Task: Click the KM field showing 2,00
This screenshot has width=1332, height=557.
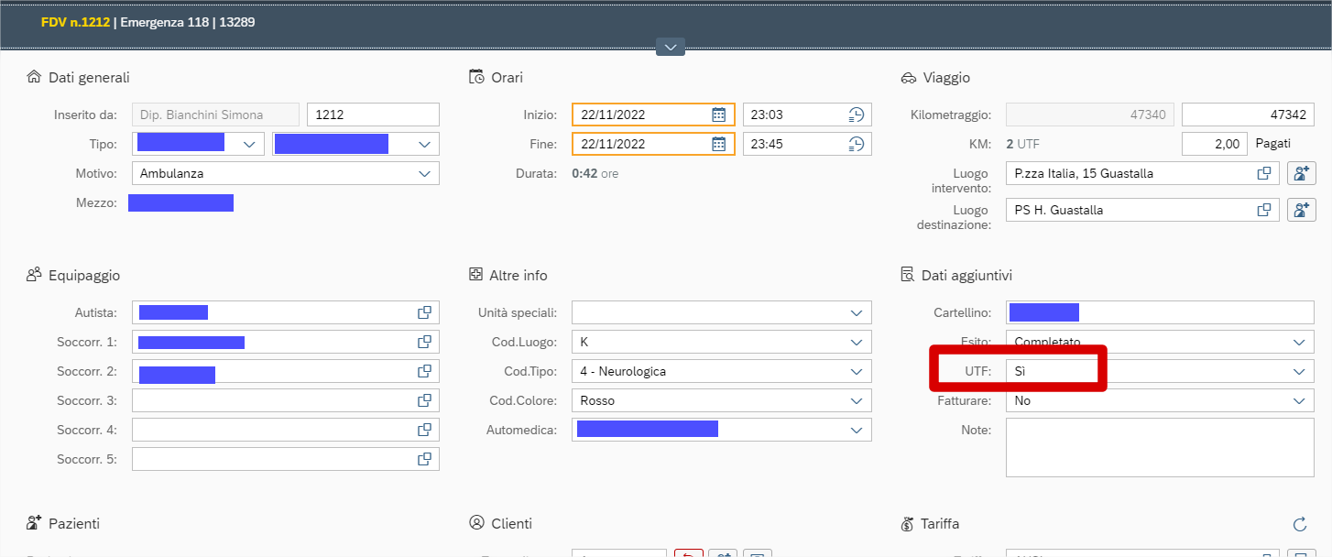Action: pyautogui.click(x=1215, y=144)
